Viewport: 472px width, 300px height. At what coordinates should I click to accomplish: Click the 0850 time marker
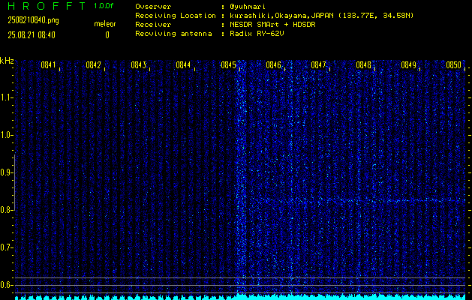click(454, 65)
